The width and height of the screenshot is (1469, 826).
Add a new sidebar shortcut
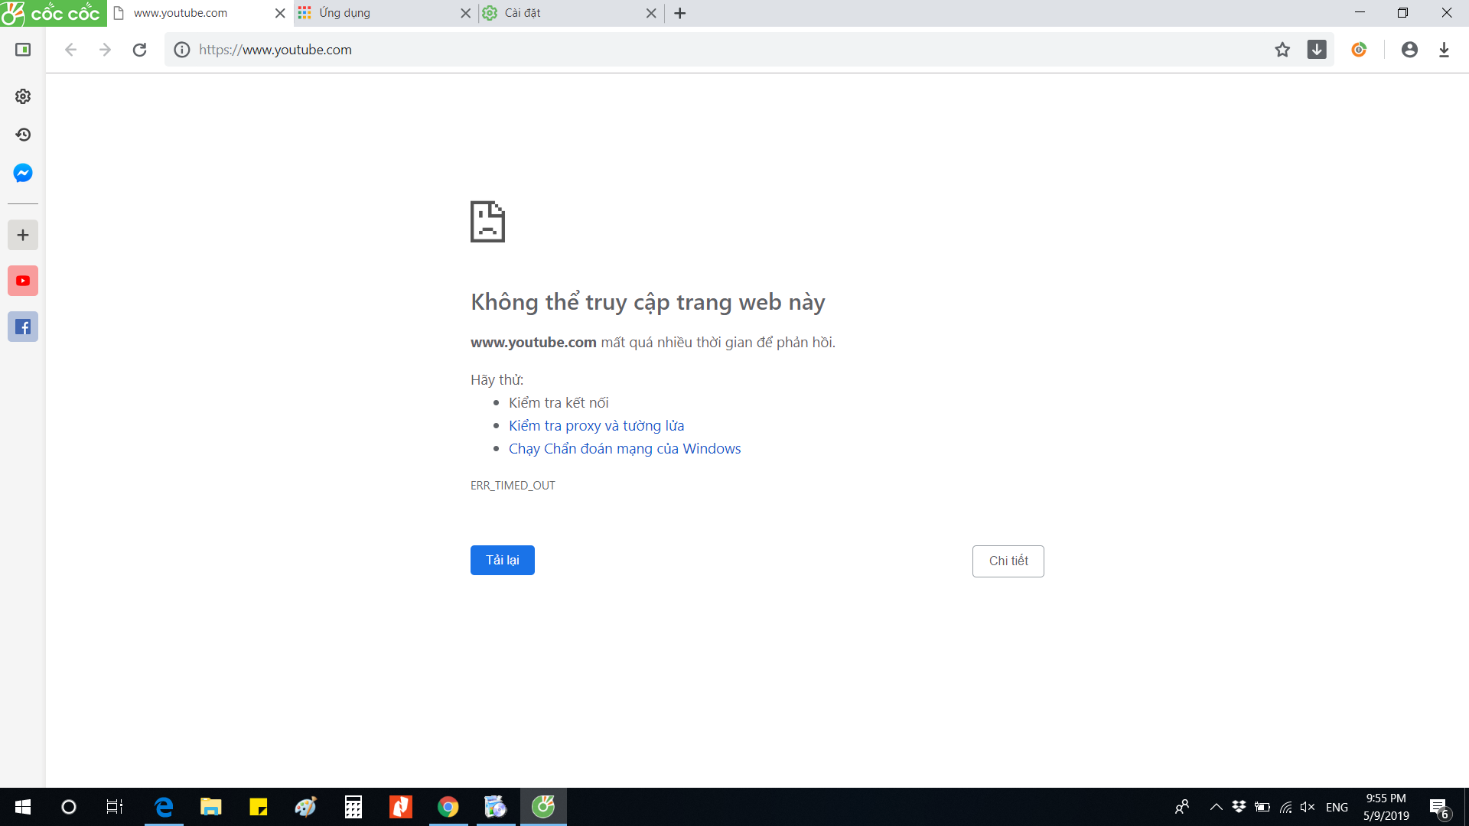point(23,235)
